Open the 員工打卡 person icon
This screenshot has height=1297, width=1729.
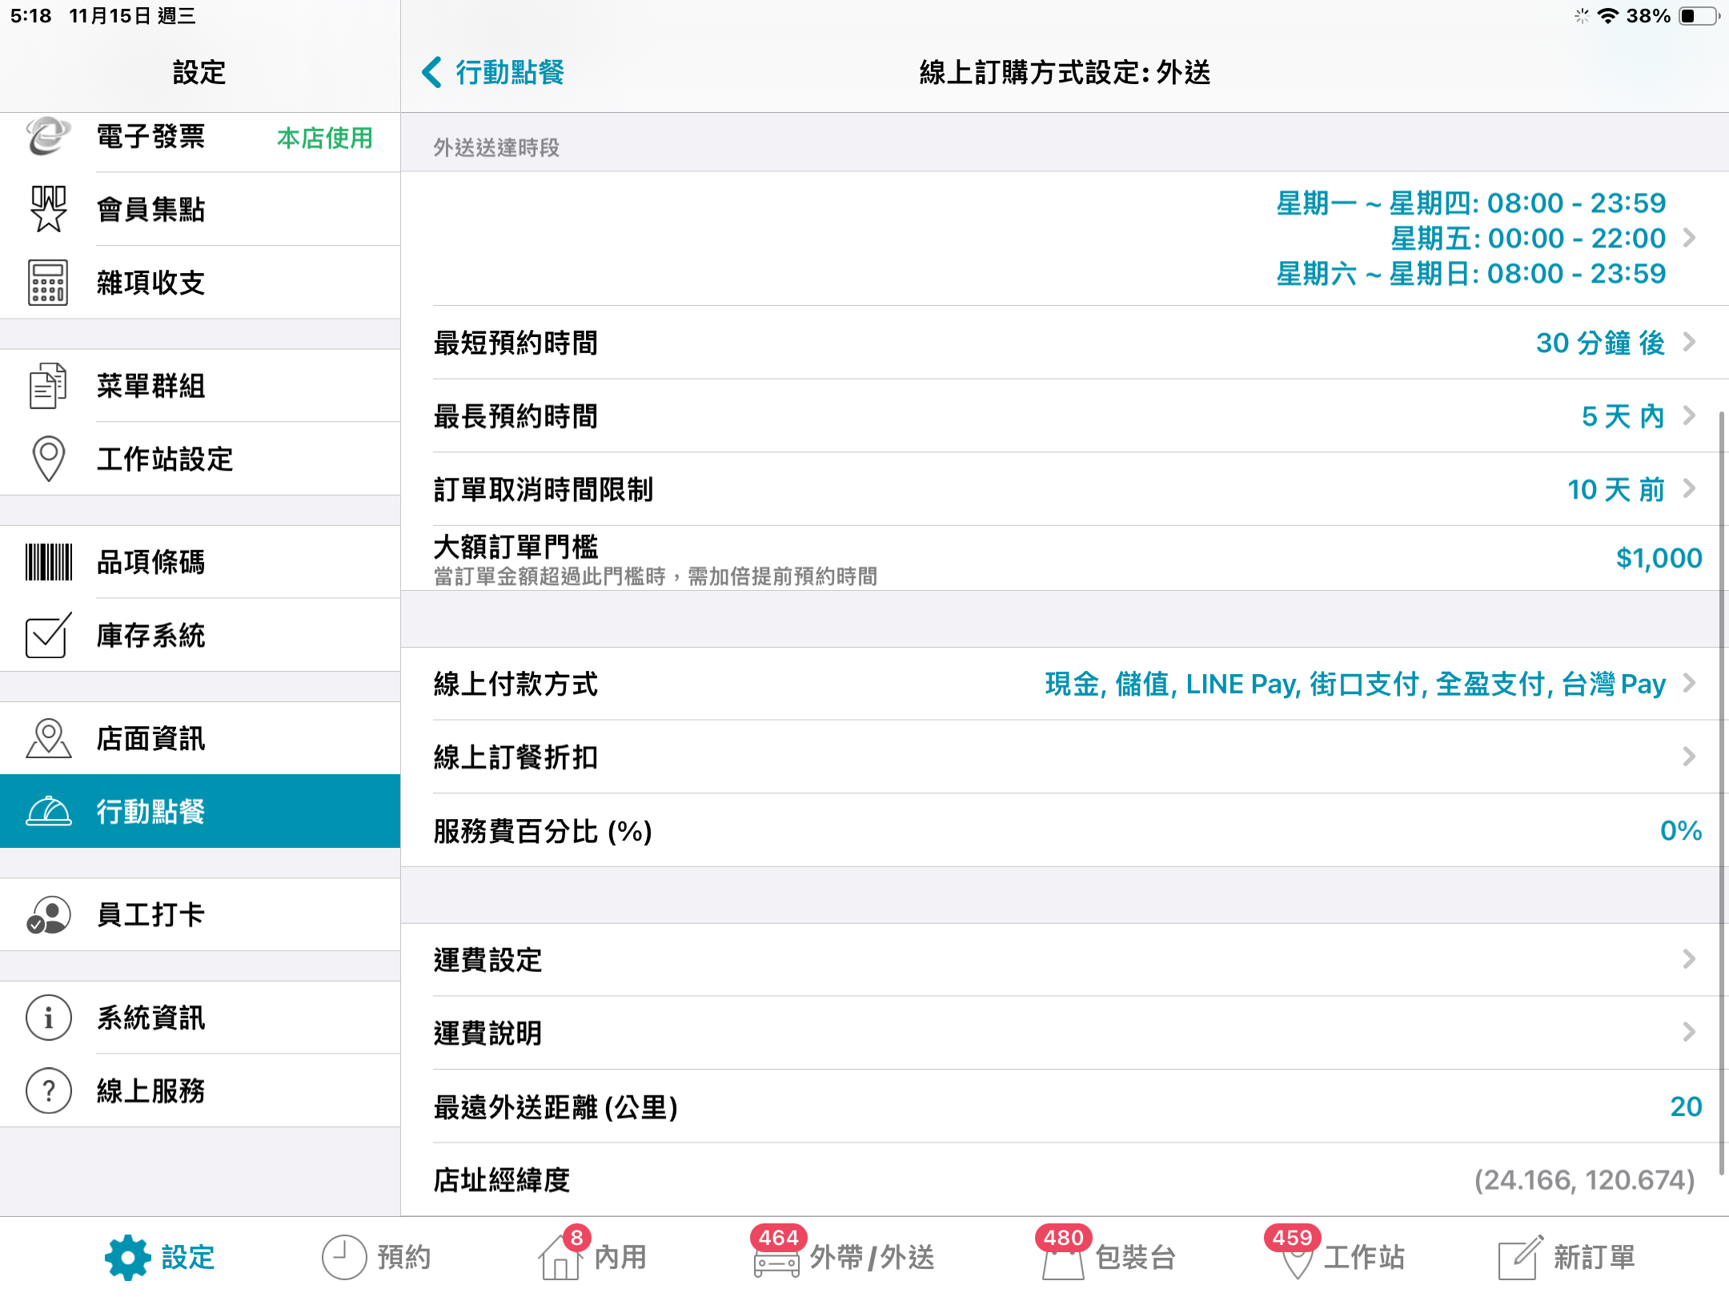[48, 914]
